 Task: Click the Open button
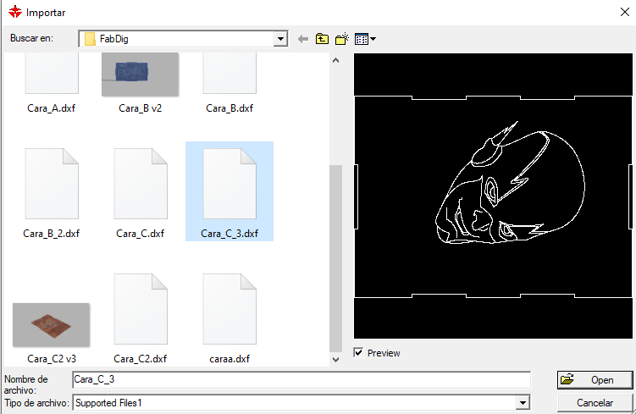[595, 380]
